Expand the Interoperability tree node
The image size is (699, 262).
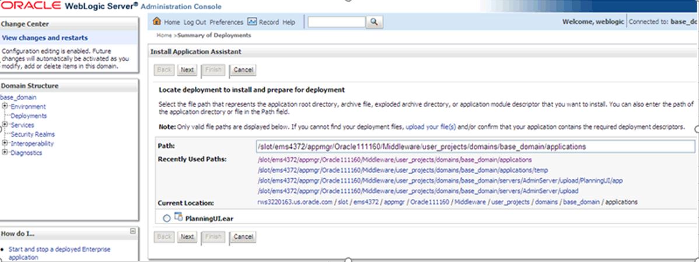pos(5,143)
